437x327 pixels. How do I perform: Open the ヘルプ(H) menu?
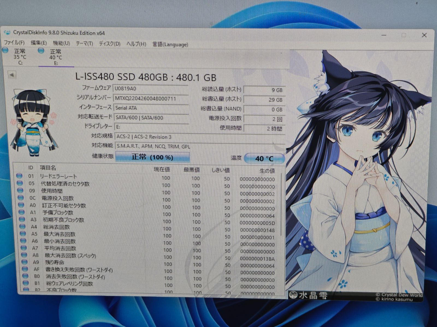click(x=136, y=44)
